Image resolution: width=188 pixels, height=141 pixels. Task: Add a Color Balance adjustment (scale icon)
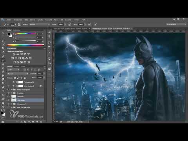[x=16, y=58]
